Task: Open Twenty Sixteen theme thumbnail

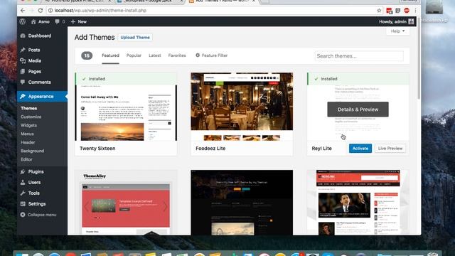Action: pos(126,107)
